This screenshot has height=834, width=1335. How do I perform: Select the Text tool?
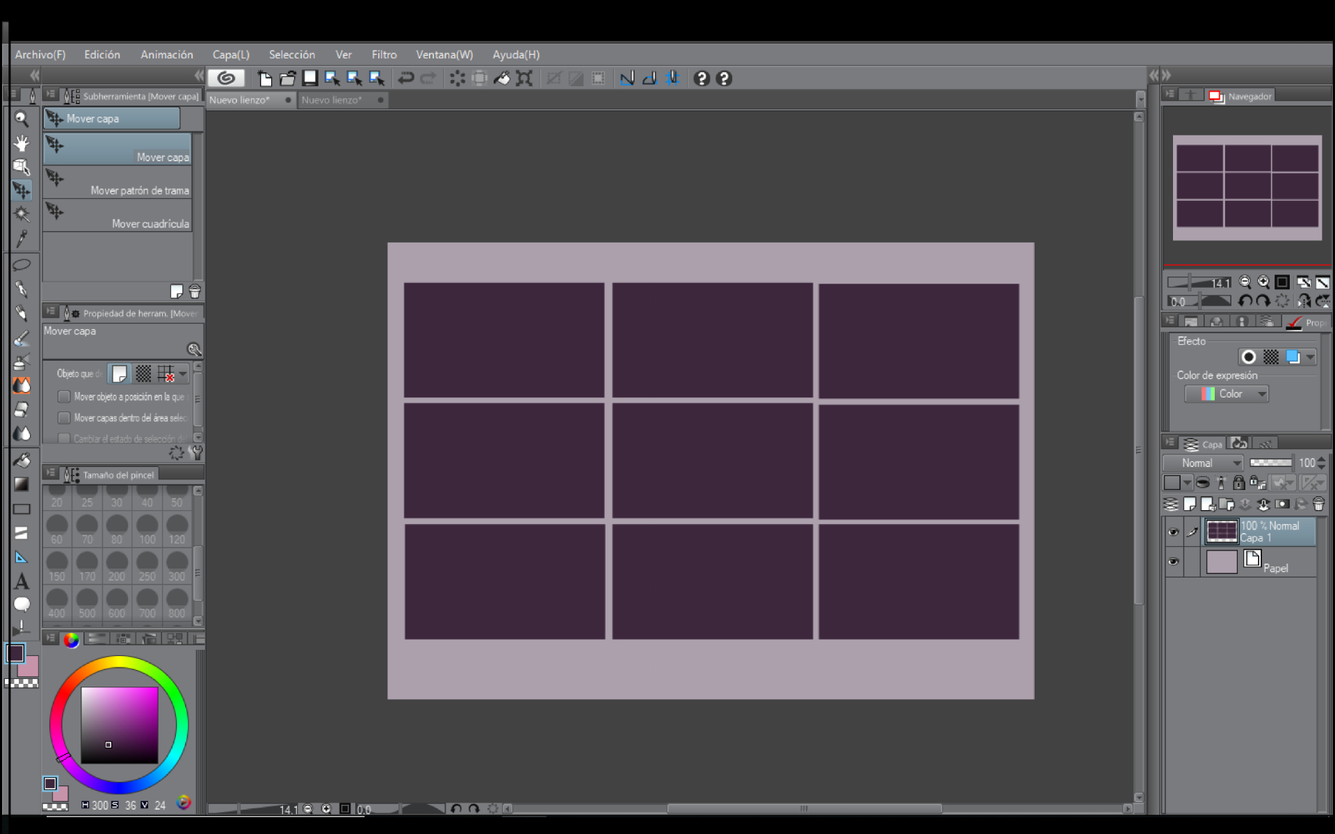click(x=22, y=581)
